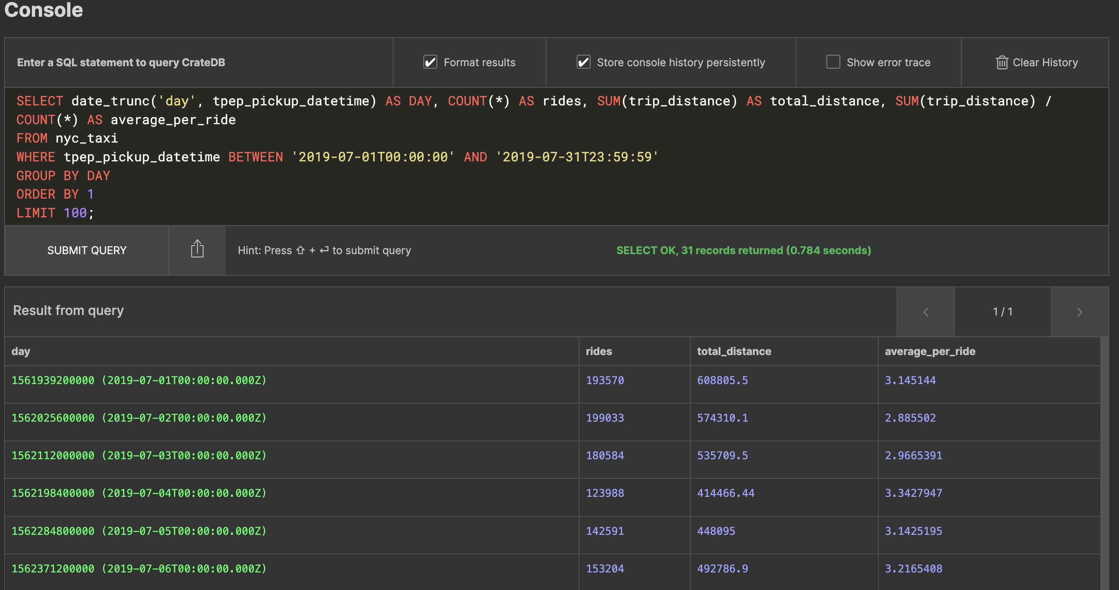Click the SUBMIT QUERY button
Screen dimensions: 1119x590
(x=87, y=250)
